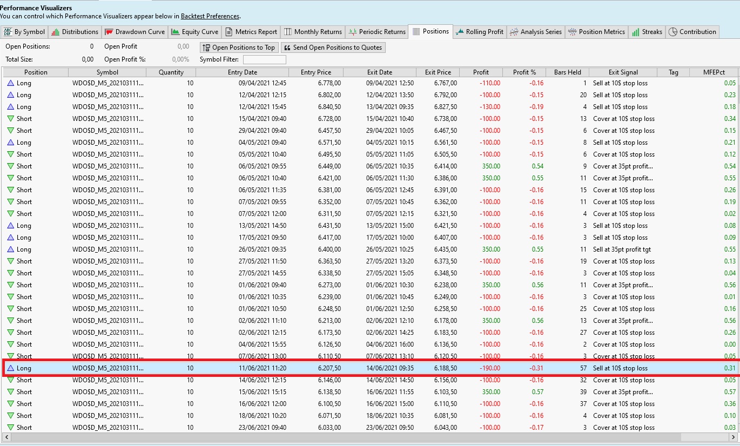Click the Distributions chart icon

pyautogui.click(x=55, y=32)
